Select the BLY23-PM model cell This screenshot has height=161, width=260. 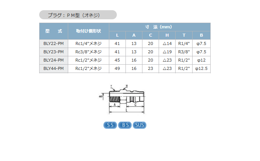click(54, 52)
